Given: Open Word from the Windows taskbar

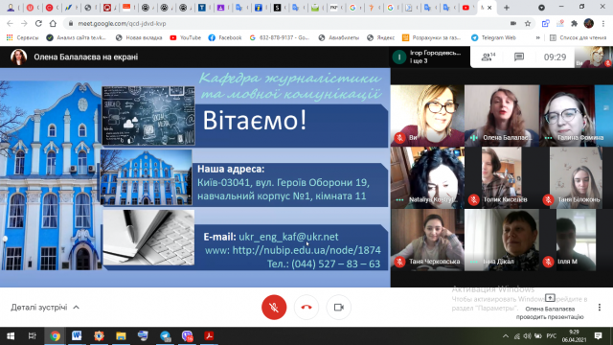Looking at the screenshot, I should (77, 336).
